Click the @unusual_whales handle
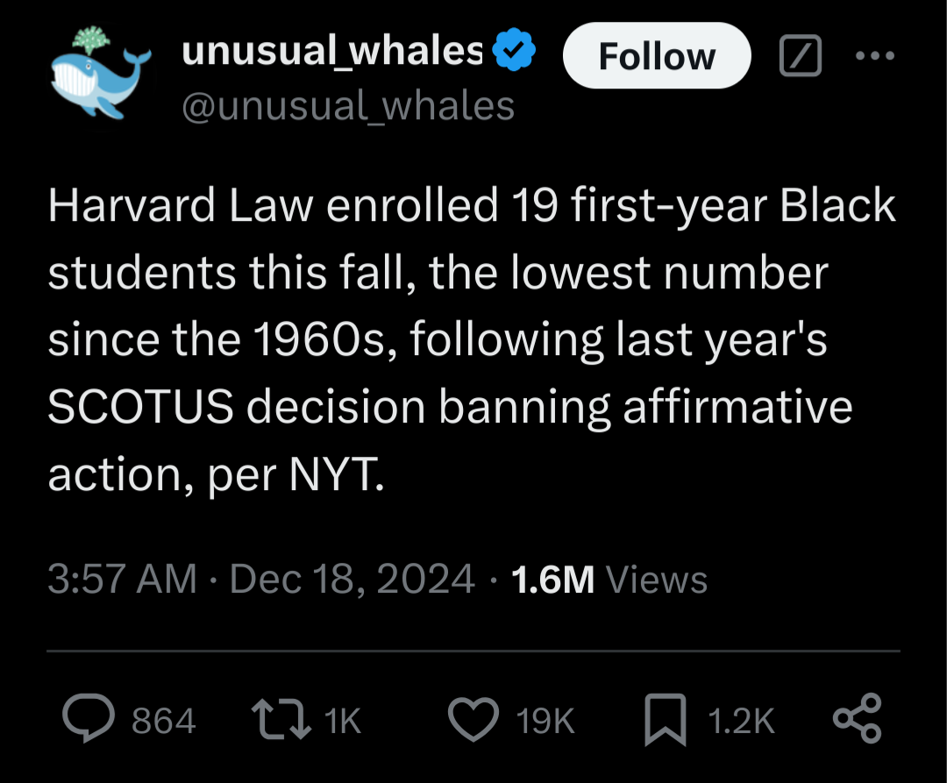947x783 pixels. 347,106
